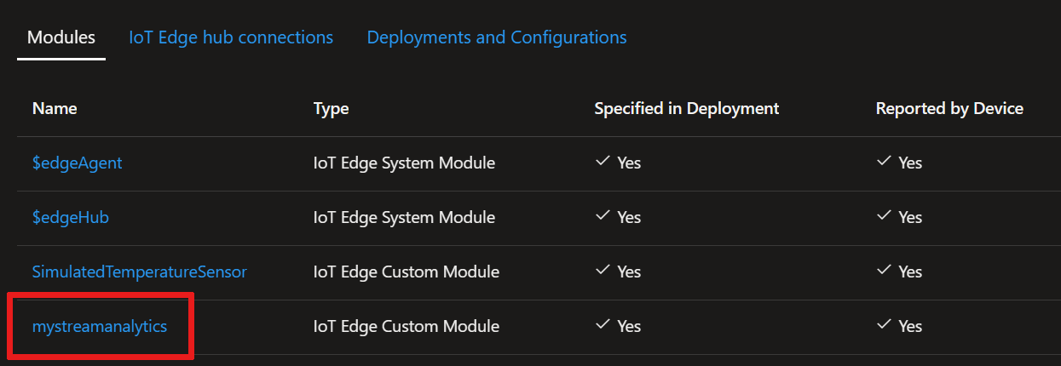The image size is (1061, 366).
Task: Open the $edgeAgent module link
Action: click(x=77, y=163)
